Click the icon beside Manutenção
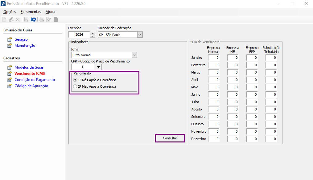This screenshot has width=313, height=180. click(x=10, y=46)
